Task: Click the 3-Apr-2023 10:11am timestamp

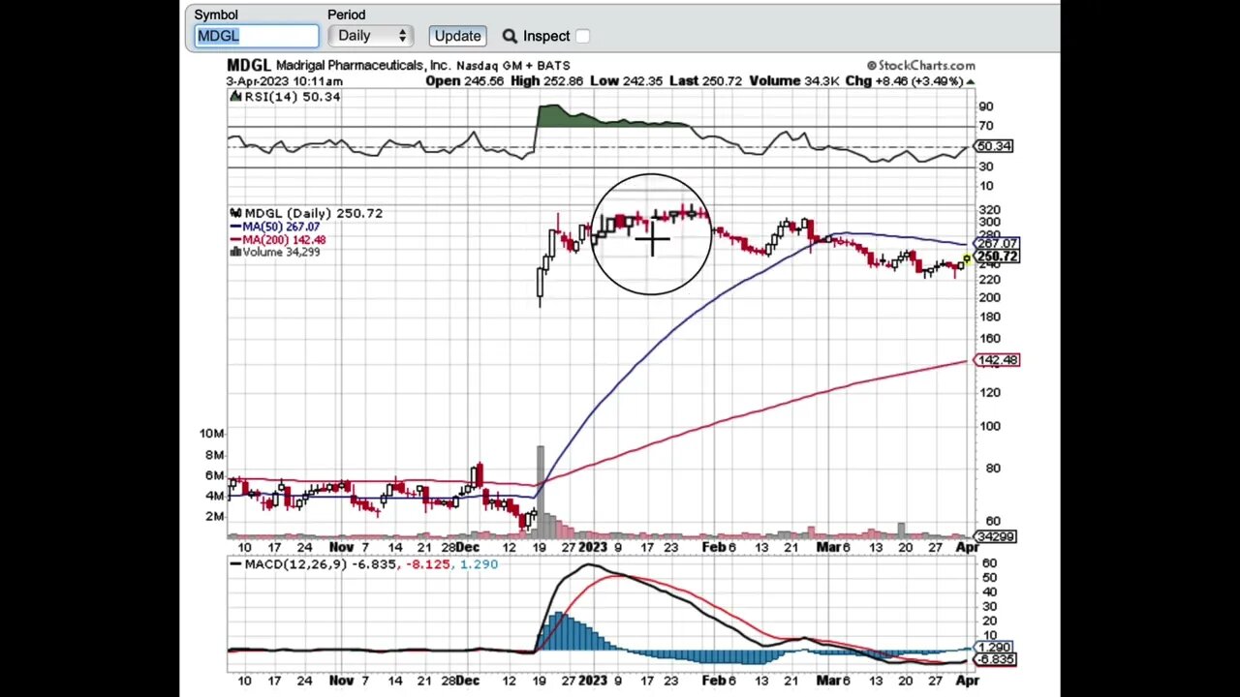Action: (x=284, y=81)
